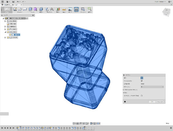173x131 pixels.
Task: Open the Modify dropdown menu
Action: pyautogui.click(x=41, y=12)
